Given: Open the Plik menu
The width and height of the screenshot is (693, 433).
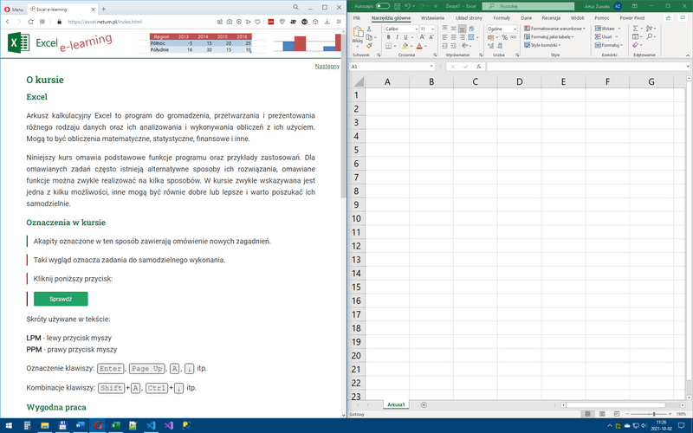Looking at the screenshot, I should pyautogui.click(x=357, y=18).
